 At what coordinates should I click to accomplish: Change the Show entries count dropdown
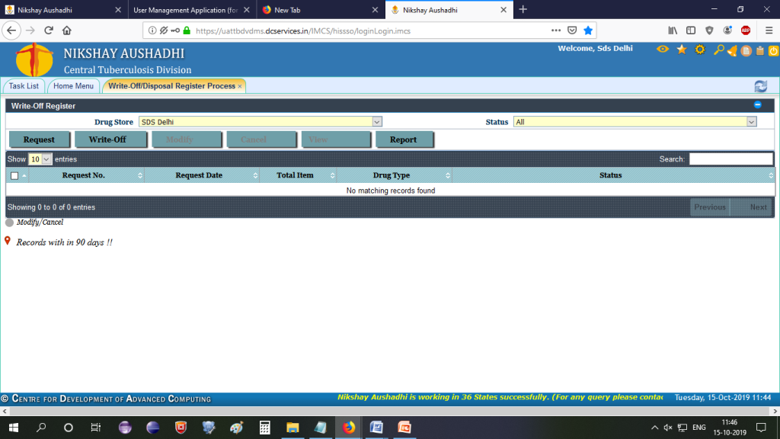click(x=40, y=159)
